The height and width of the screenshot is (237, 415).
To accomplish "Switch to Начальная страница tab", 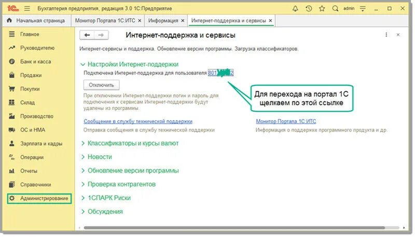I will point(36,21).
